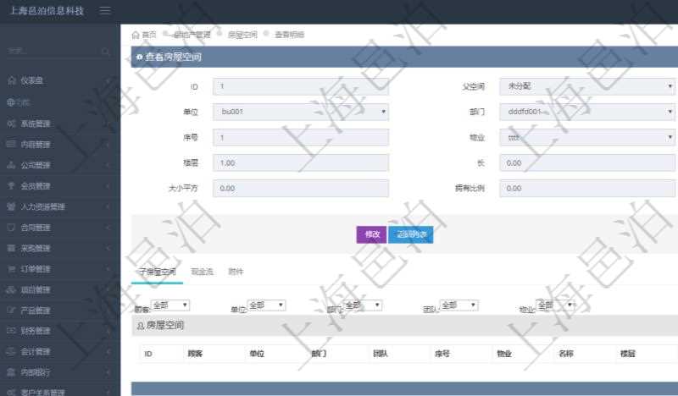Screen dimensions: 678x396
Task: Open 仪表盘 dashboard icon in sidebar
Action: point(11,80)
